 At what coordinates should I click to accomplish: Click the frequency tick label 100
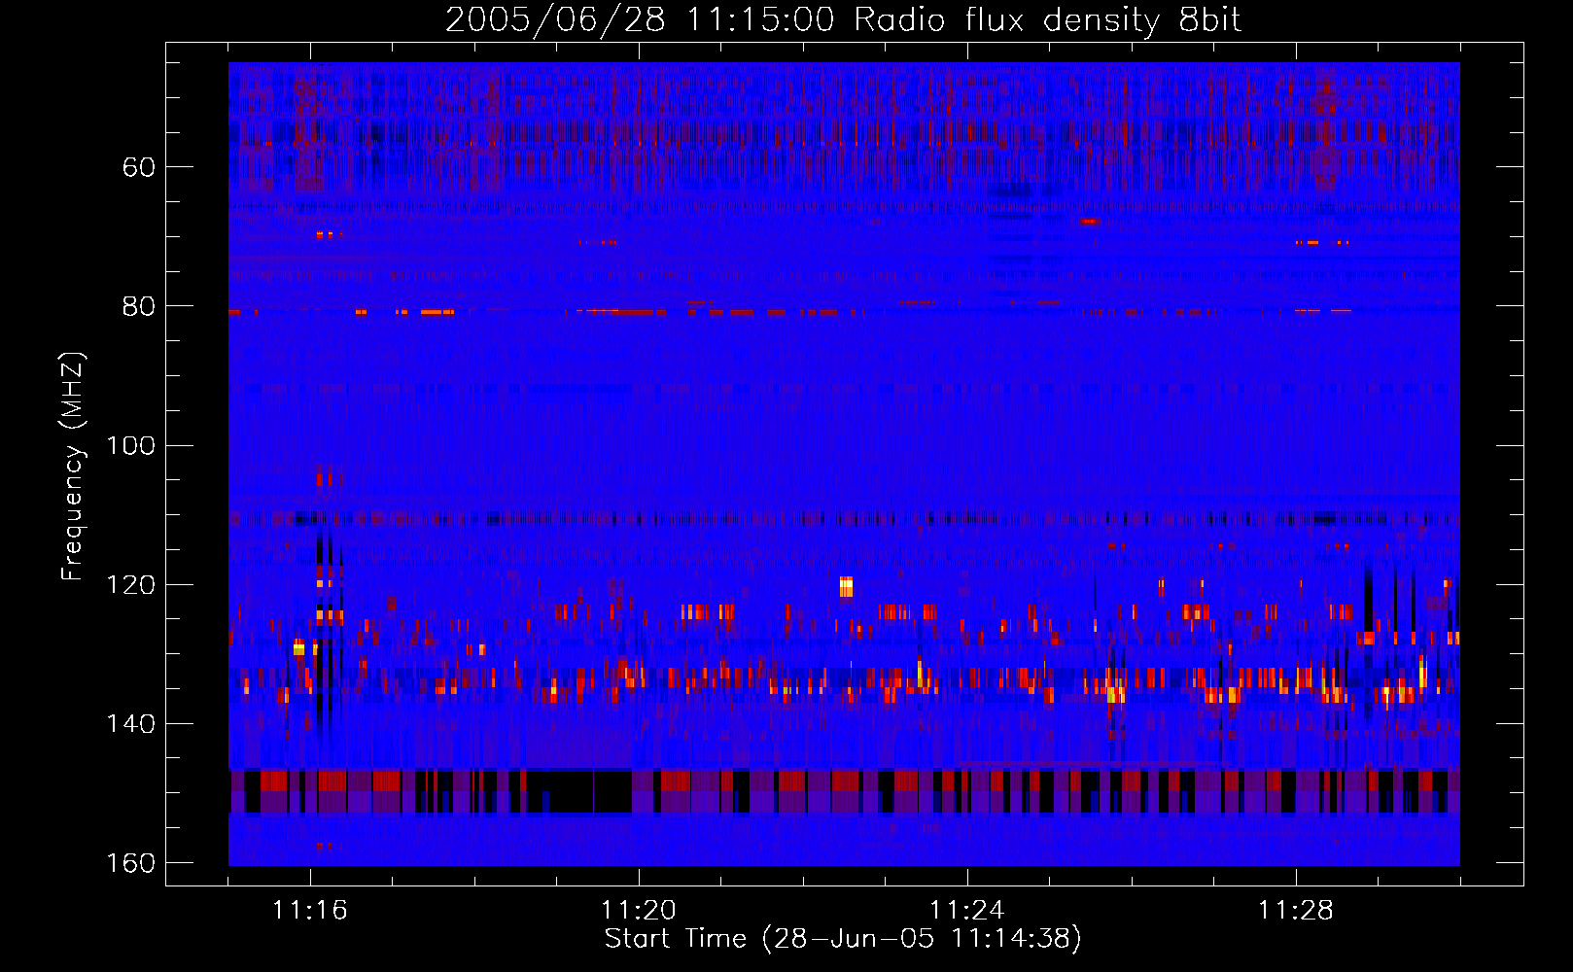[131, 446]
